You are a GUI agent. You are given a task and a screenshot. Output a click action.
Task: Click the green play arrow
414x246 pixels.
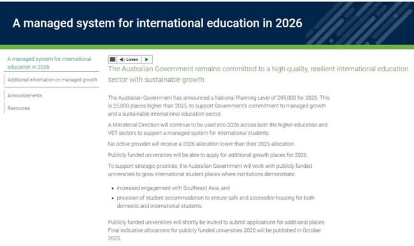coord(146,60)
